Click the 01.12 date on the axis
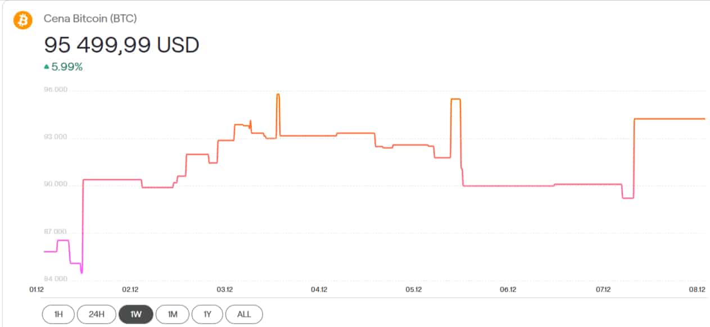This screenshot has height=327, width=710. (x=36, y=289)
